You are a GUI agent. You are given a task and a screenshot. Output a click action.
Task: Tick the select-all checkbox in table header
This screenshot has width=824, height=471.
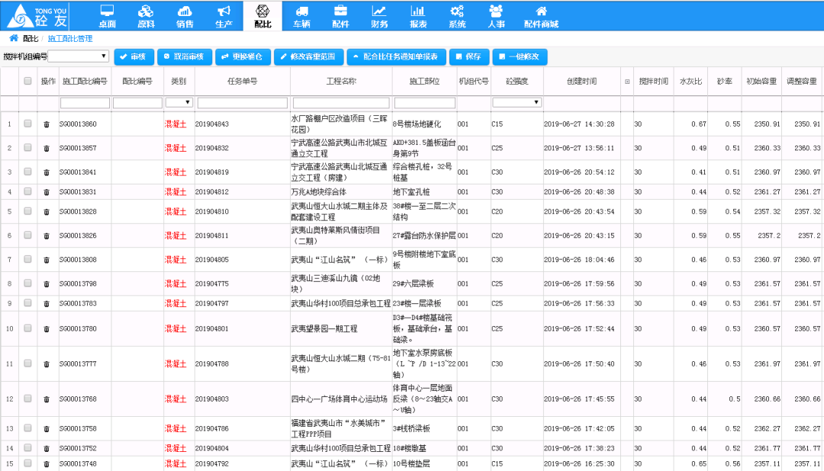point(28,81)
